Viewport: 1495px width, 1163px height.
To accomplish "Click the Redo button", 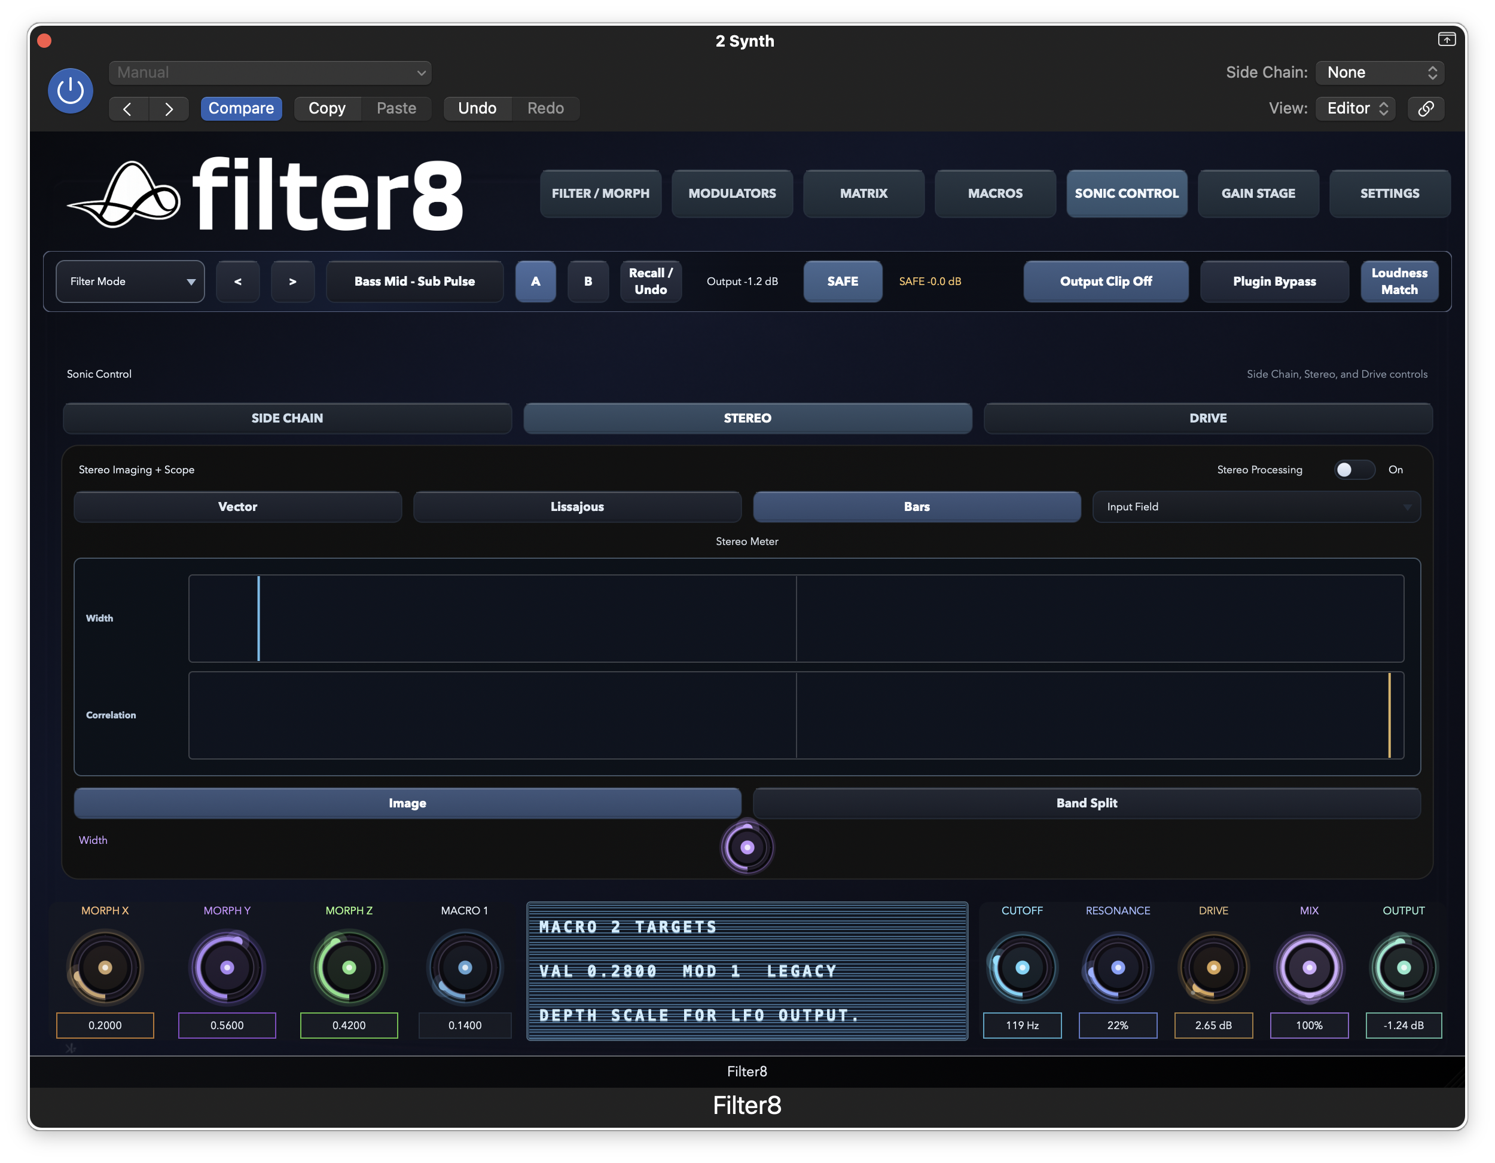I will pos(545,109).
